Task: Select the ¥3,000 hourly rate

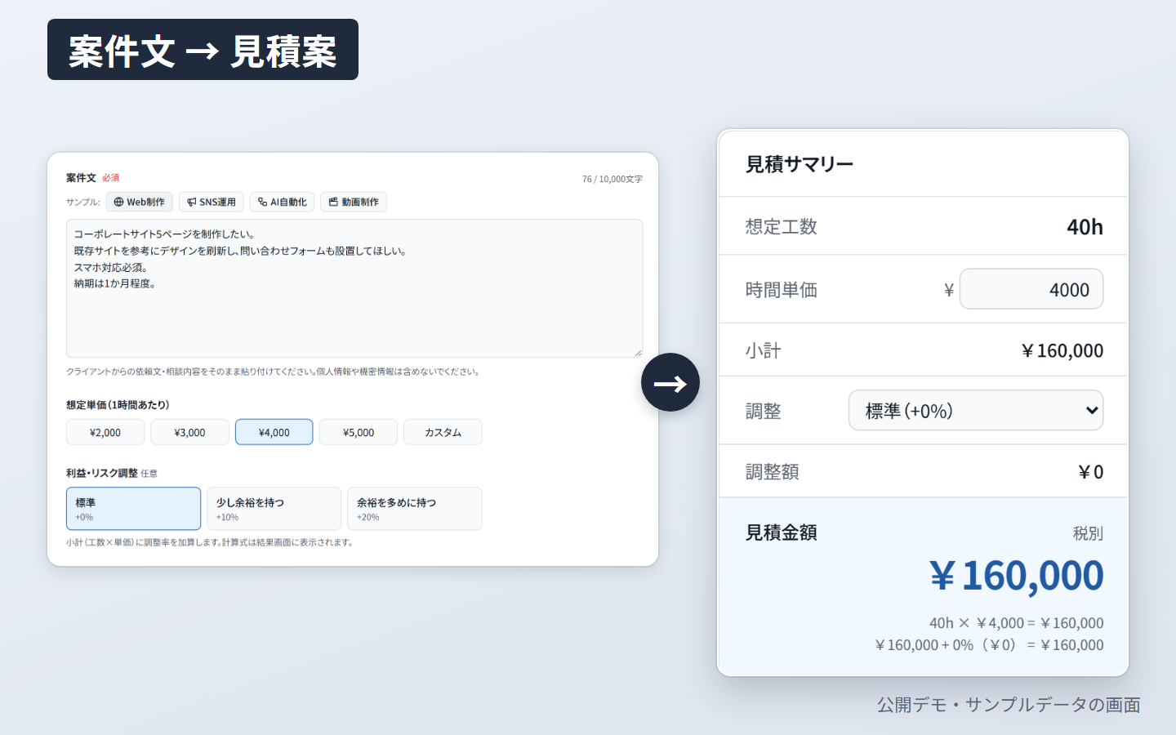Action: [189, 432]
